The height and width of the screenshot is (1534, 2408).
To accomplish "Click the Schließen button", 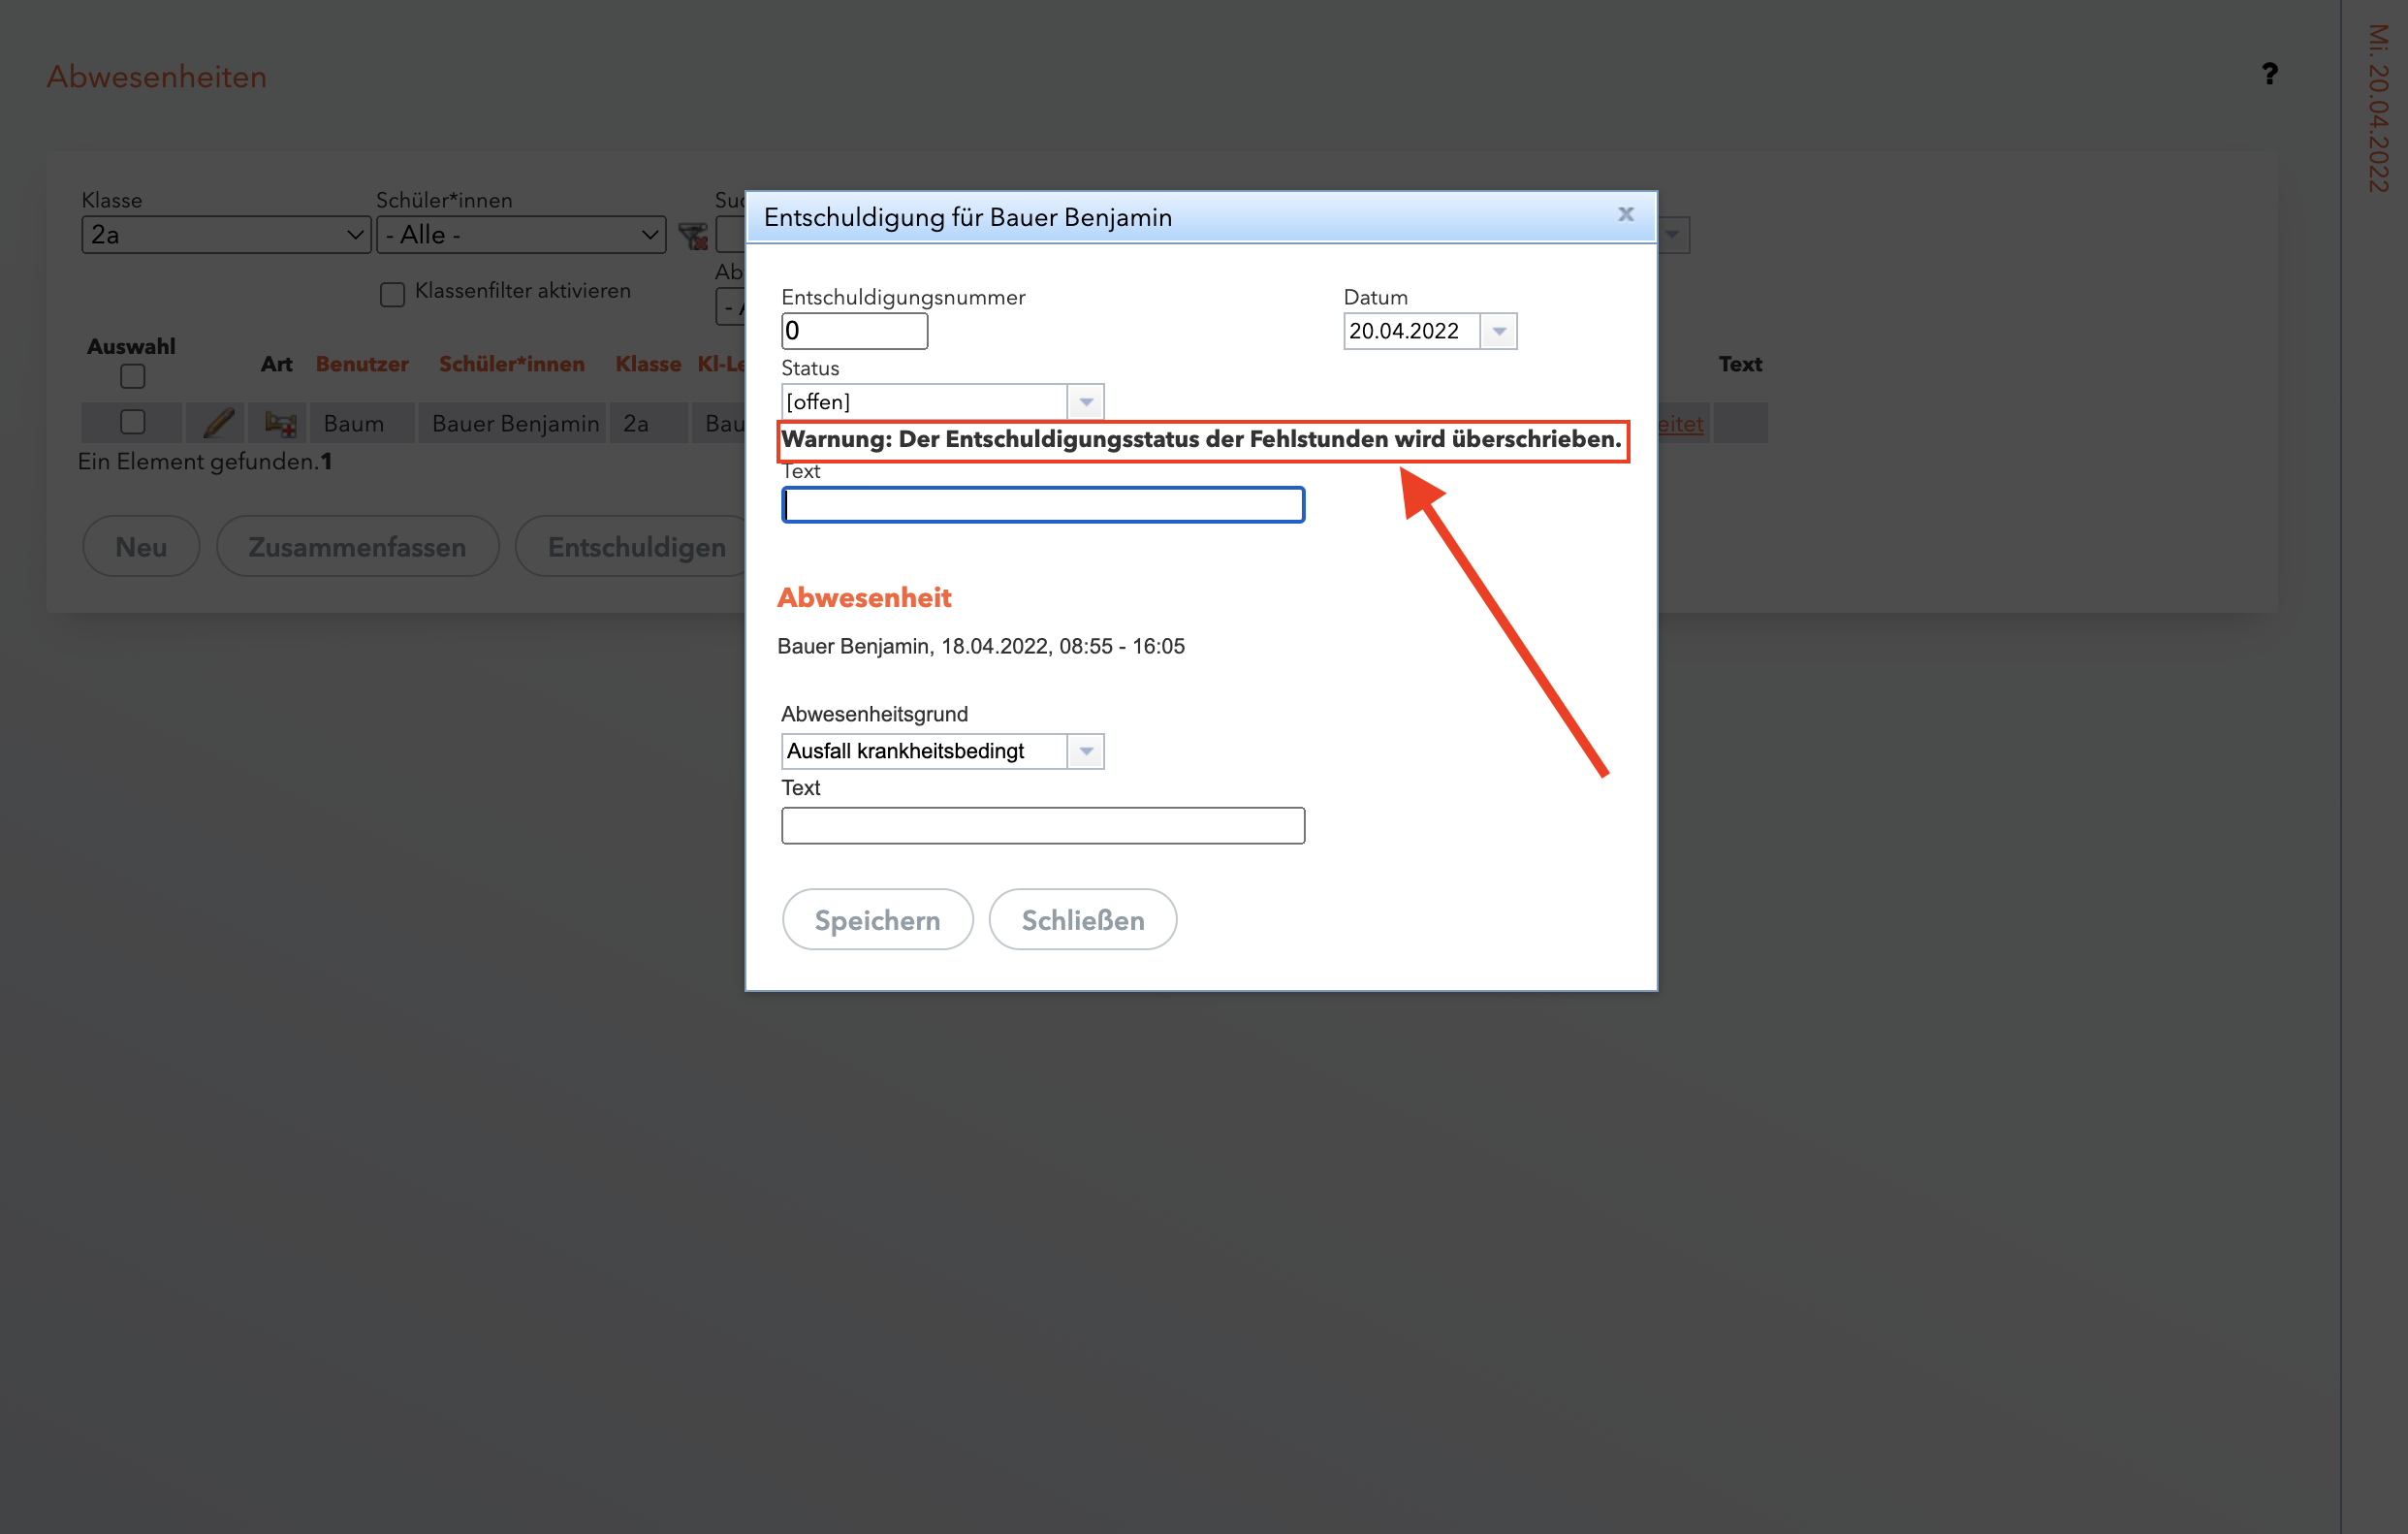I will click(1082, 920).
